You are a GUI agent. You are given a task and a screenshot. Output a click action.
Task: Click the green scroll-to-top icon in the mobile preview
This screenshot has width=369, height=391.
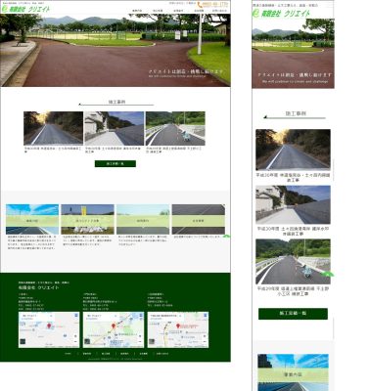pyautogui.click(x=328, y=274)
